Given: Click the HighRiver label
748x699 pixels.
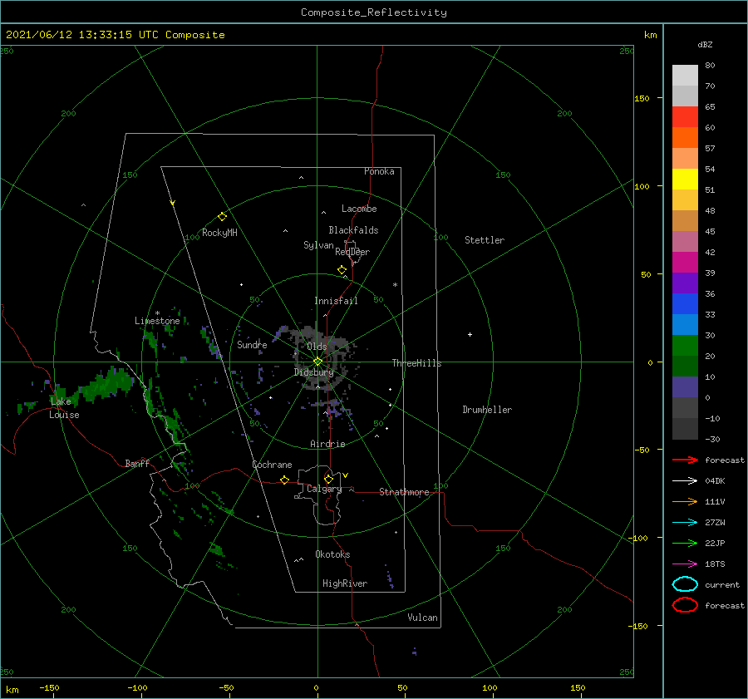Looking at the screenshot, I should [x=345, y=583].
